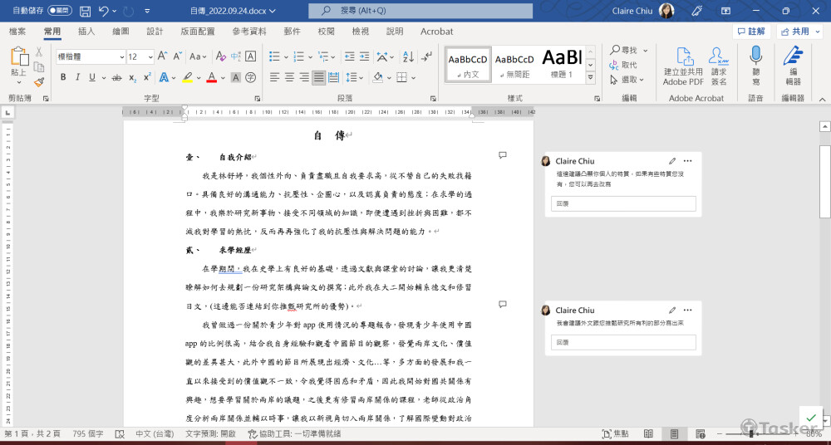Screen dimensions: 831x445
Task: Open the 編輯器 editor tool
Action: point(794,66)
